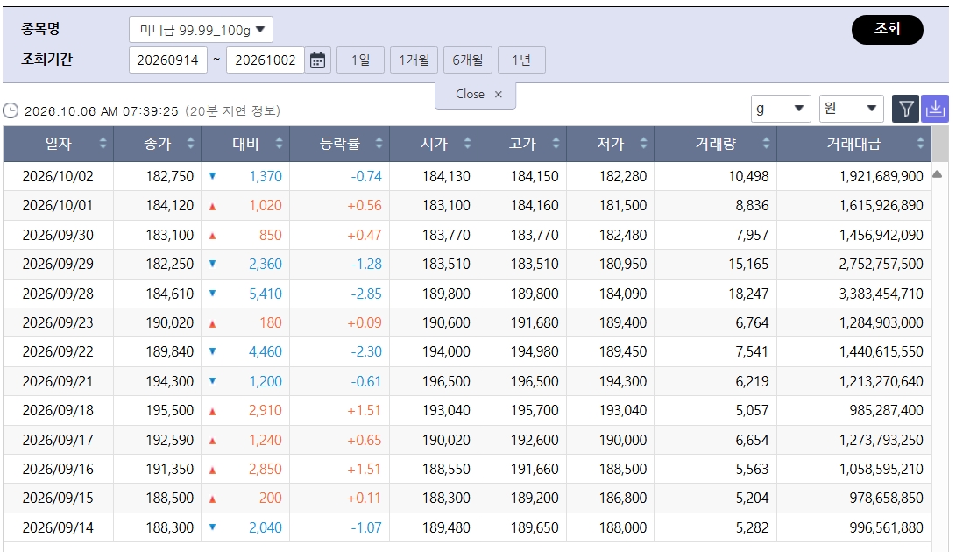Sort by the 등락률 column arrows

(x=379, y=144)
